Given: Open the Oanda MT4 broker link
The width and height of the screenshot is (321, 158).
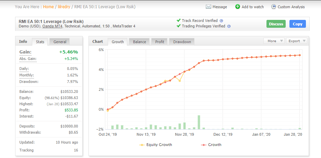Looking at the screenshot, I should tap(52, 26).
